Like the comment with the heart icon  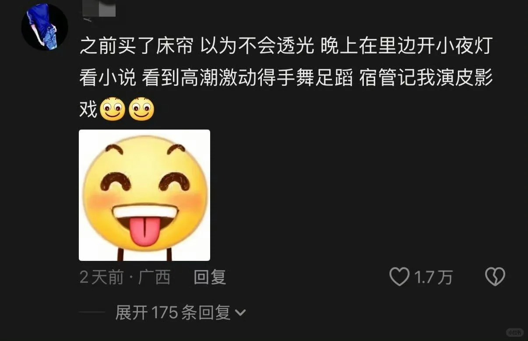point(399,277)
